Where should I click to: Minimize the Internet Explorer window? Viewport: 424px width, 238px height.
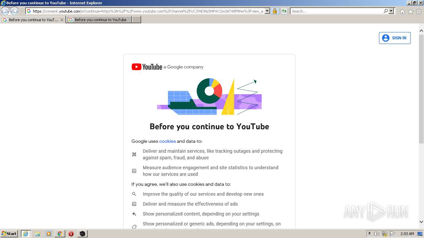(x=409, y=3)
